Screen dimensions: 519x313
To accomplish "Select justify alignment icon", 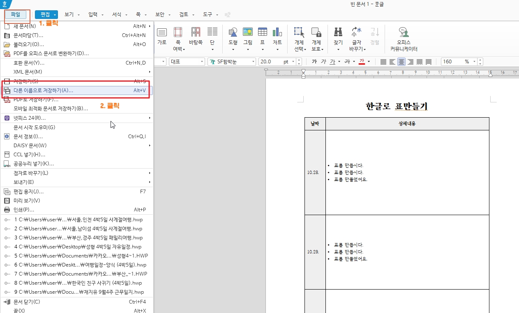I will pyautogui.click(x=383, y=62).
